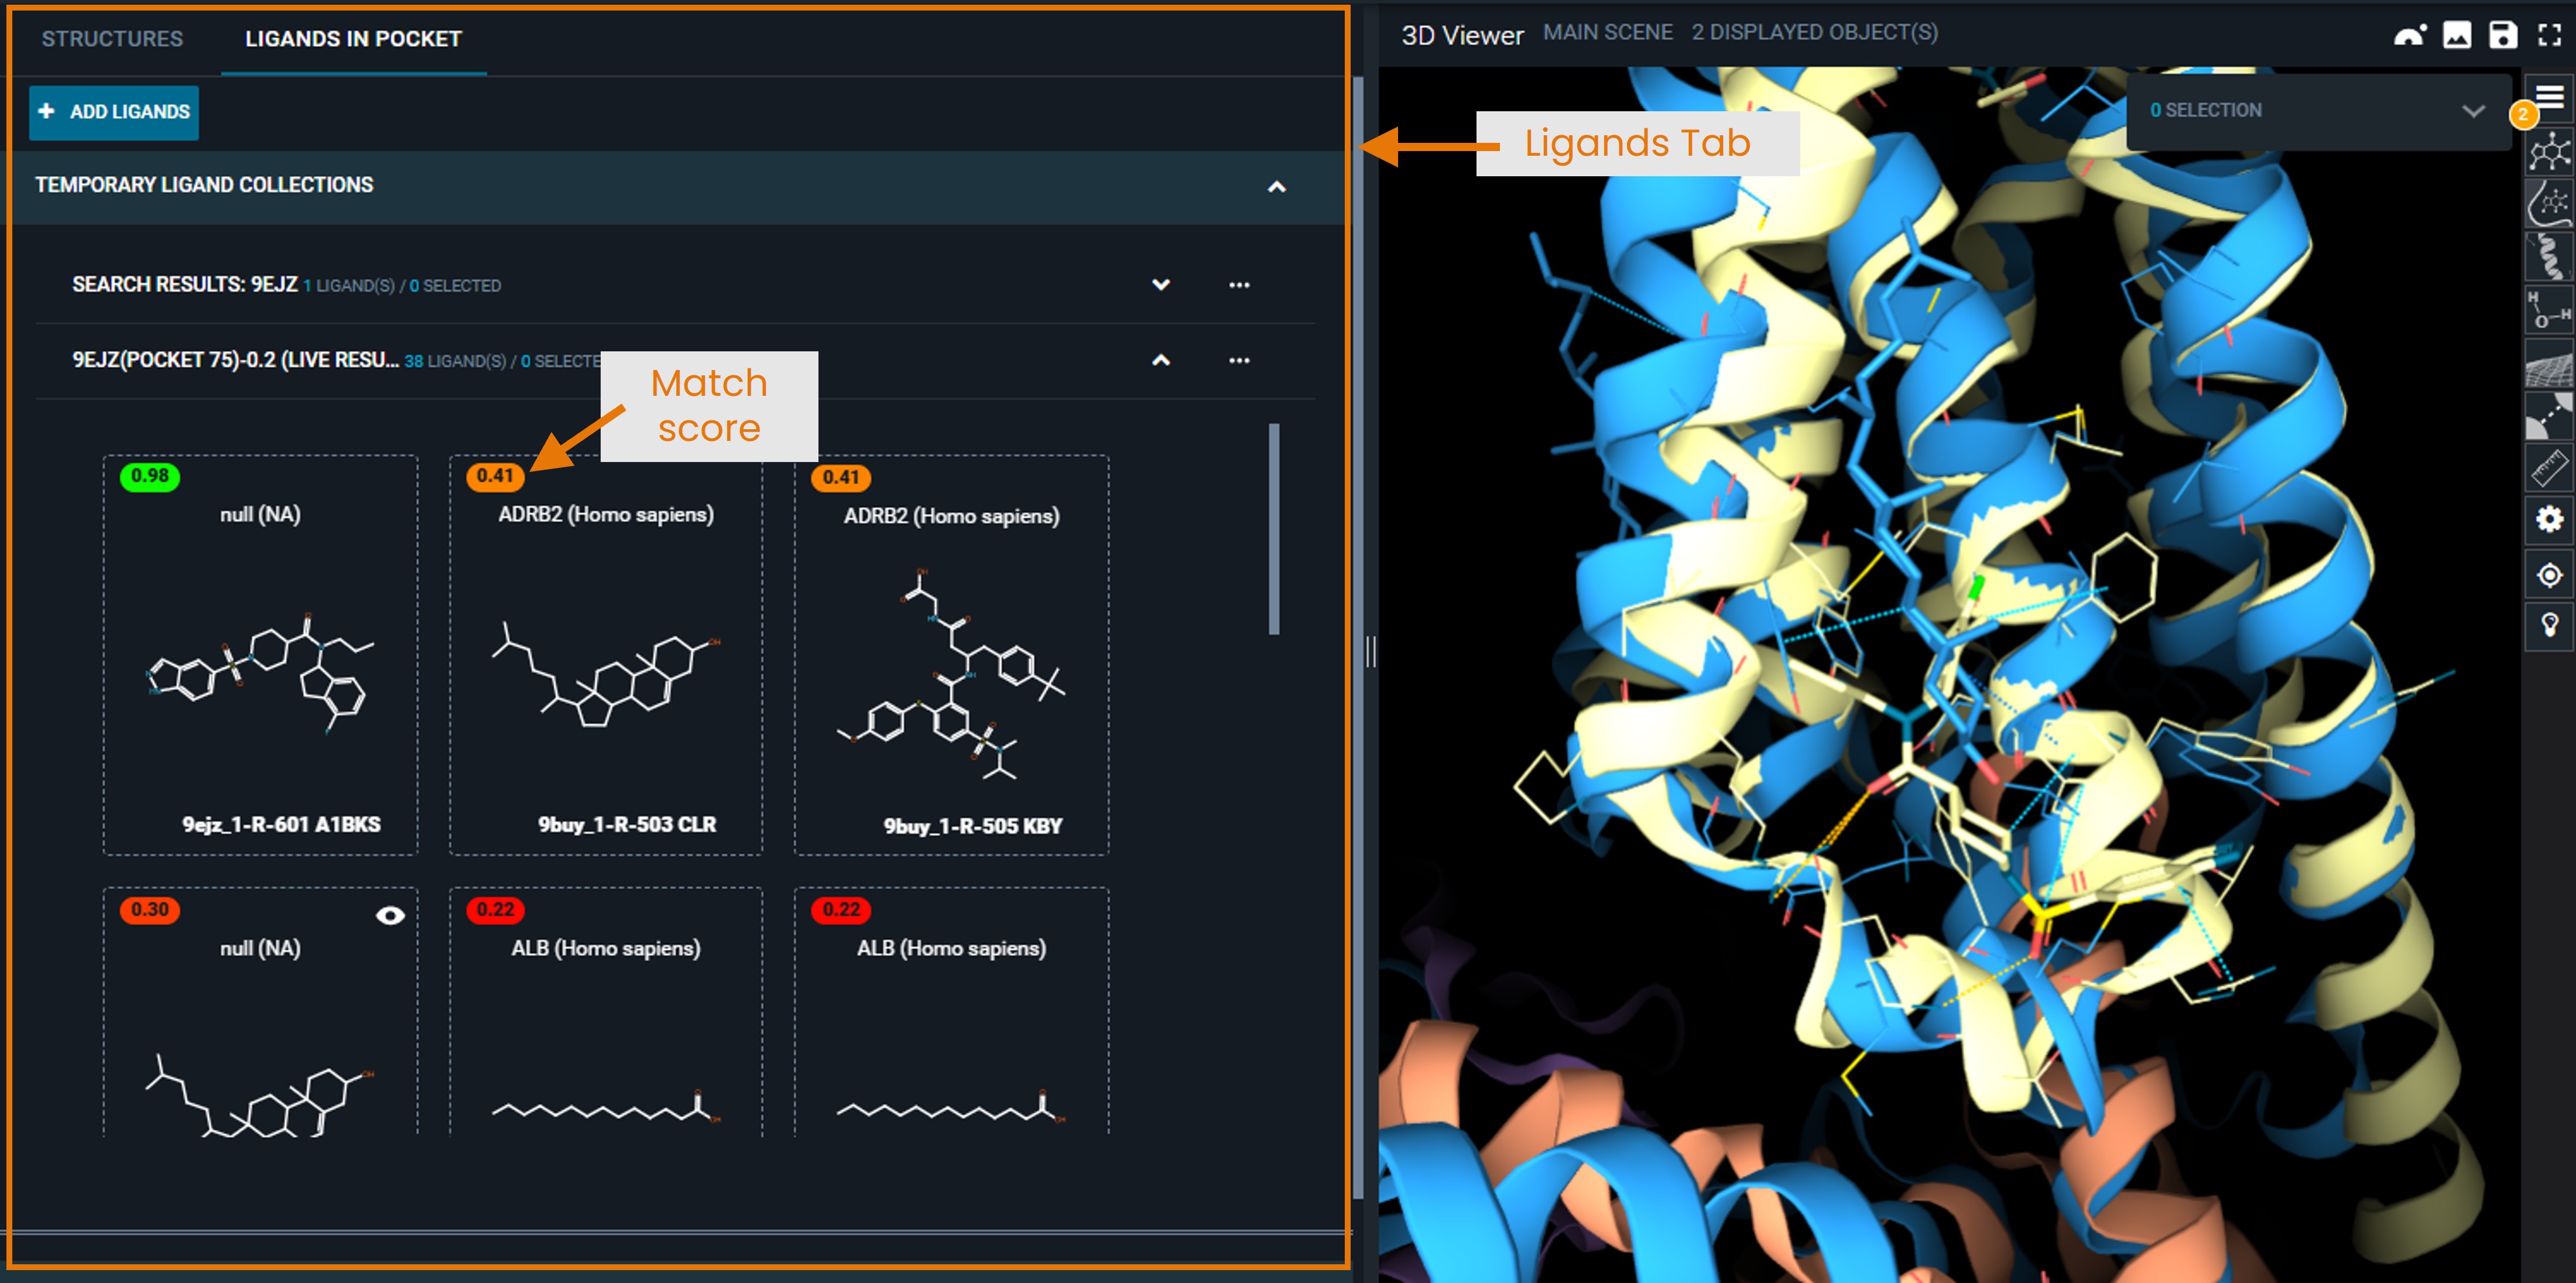Expand the Search Results 9EJZ collection
2576x1283 pixels.
point(1160,285)
